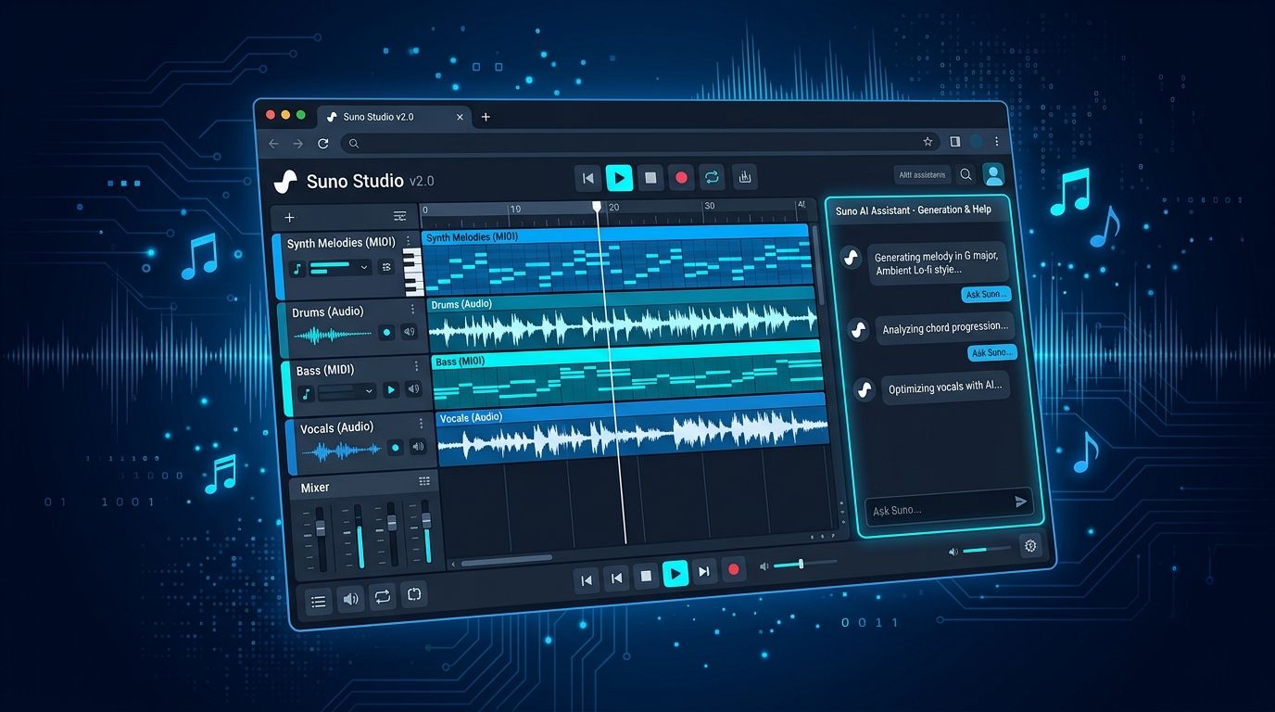The image size is (1275, 712).
Task: Open the export icon beside top loop
Action: click(x=744, y=177)
